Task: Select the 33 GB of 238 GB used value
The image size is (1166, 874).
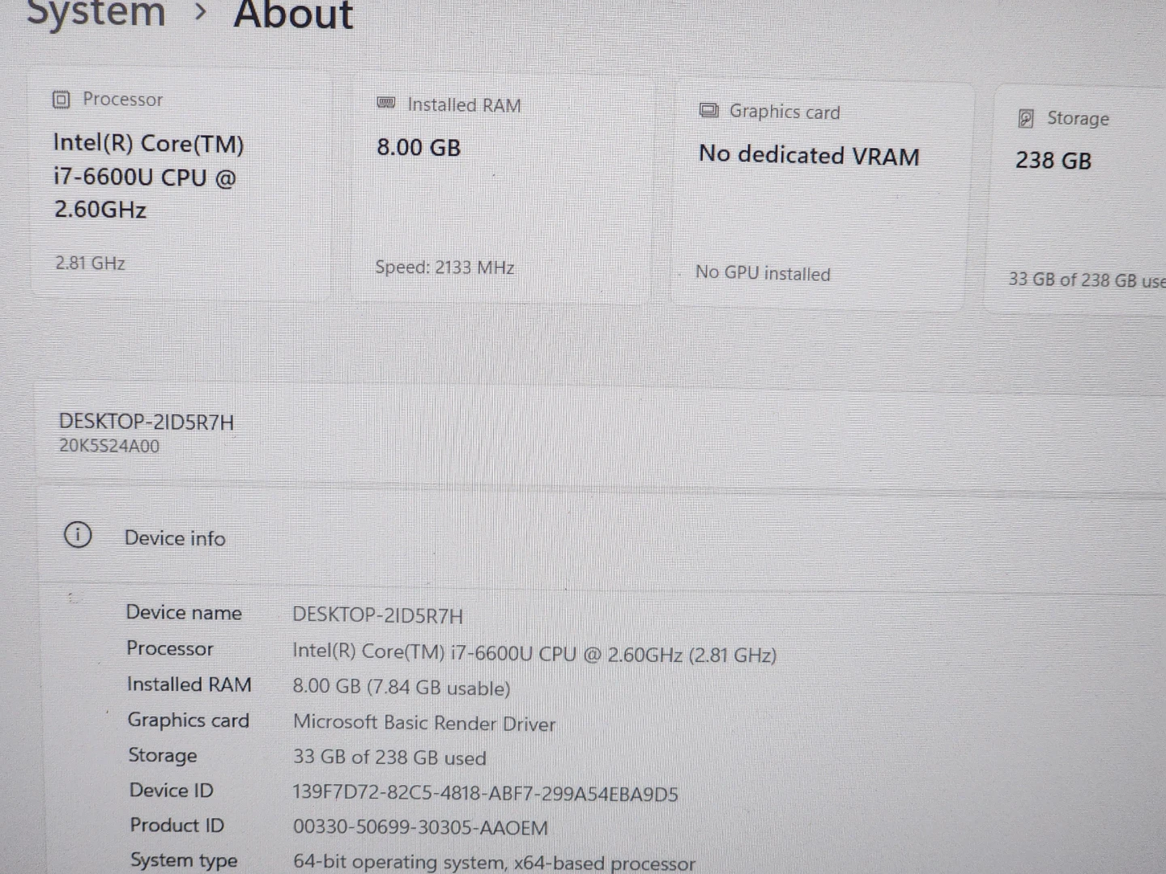Action: (389, 757)
